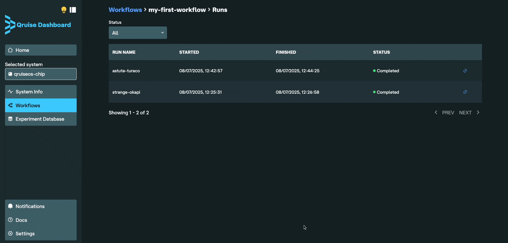The height and width of the screenshot is (243, 508).
Task: Click the yellow lightbulb theme icon
Action: tap(64, 10)
